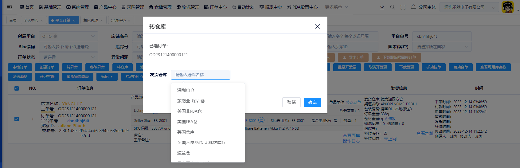Click 手动拉单 button
Screen dimensions: 520x168
[434, 67]
